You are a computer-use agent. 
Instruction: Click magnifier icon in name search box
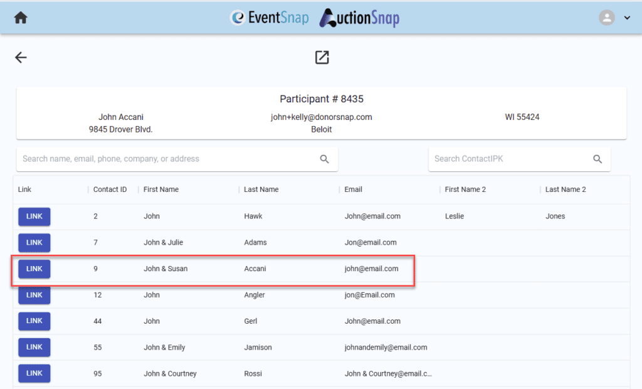coord(324,159)
